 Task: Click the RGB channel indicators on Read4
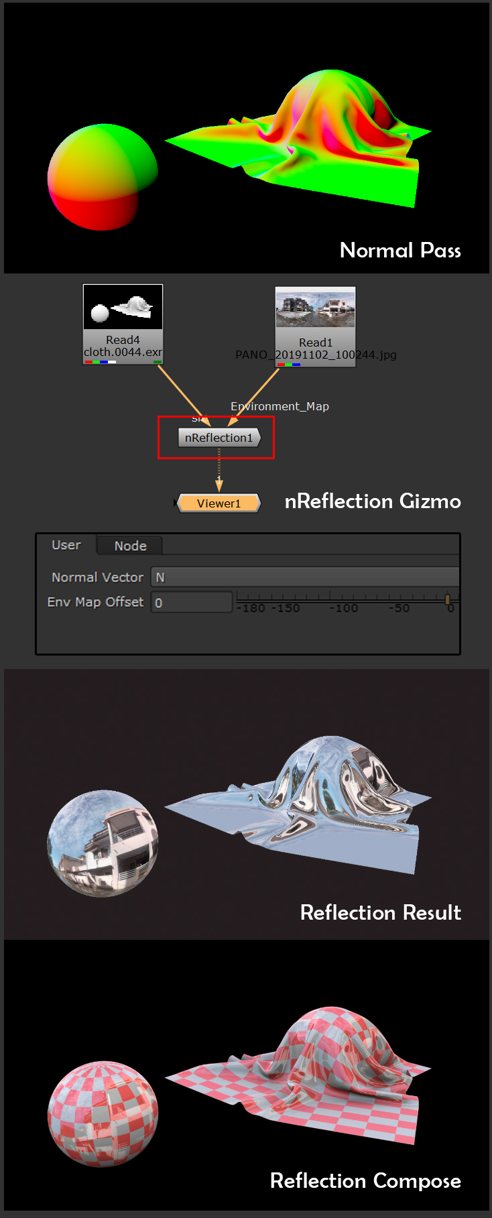click(x=100, y=362)
